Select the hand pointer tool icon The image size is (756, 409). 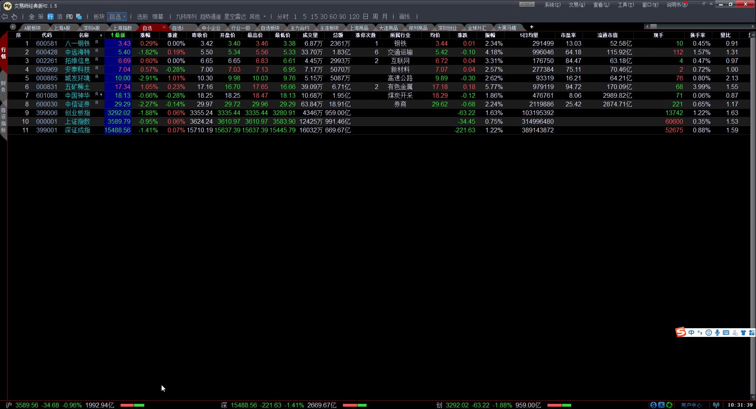[x=14, y=17]
